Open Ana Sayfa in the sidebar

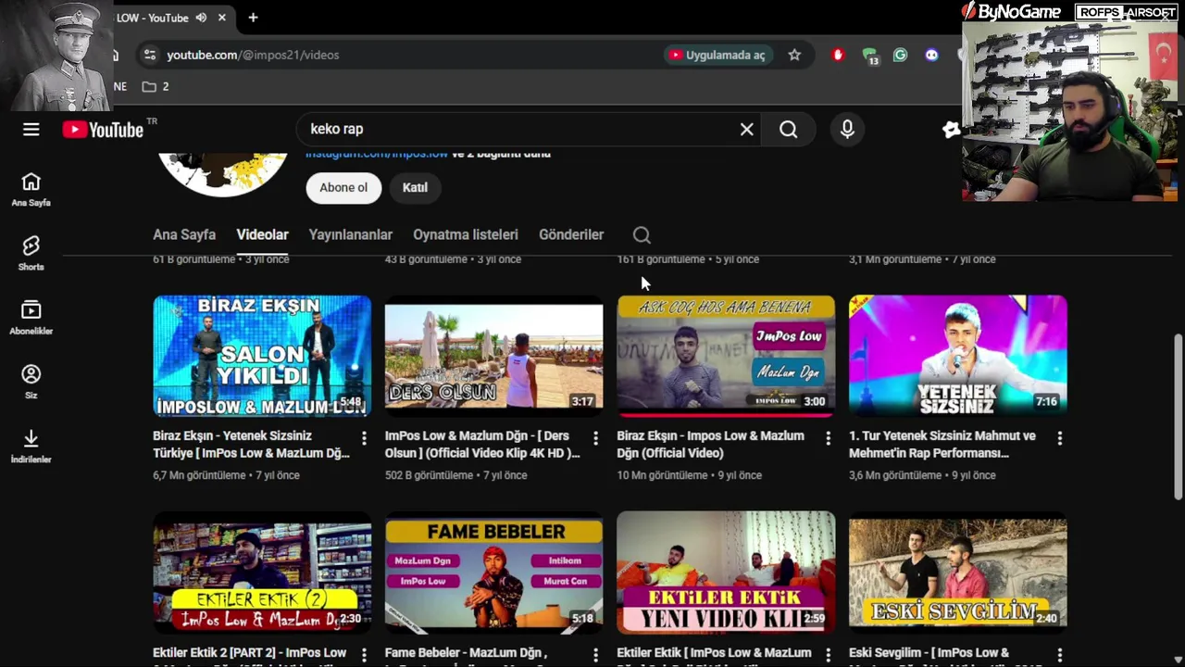31,190
